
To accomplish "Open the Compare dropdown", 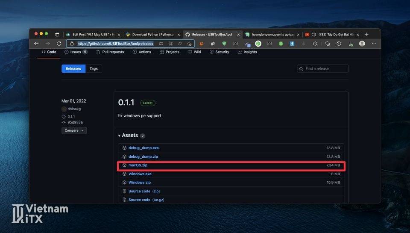I will coord(74,130).
